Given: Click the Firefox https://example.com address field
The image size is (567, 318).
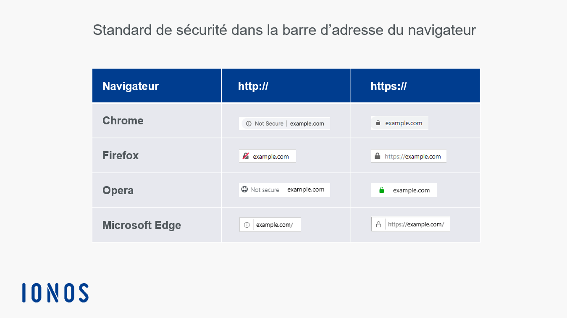Looking at the screenshot, I should coord(409,156).
